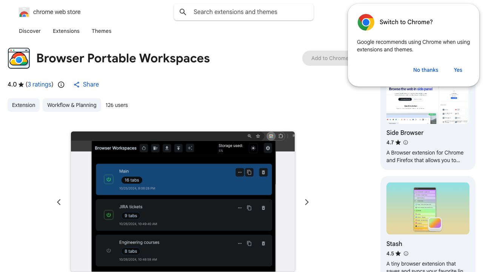This screenshot has width=483, height=272.
Task: Click the 8 tabs badge
Action: (131, 251)
